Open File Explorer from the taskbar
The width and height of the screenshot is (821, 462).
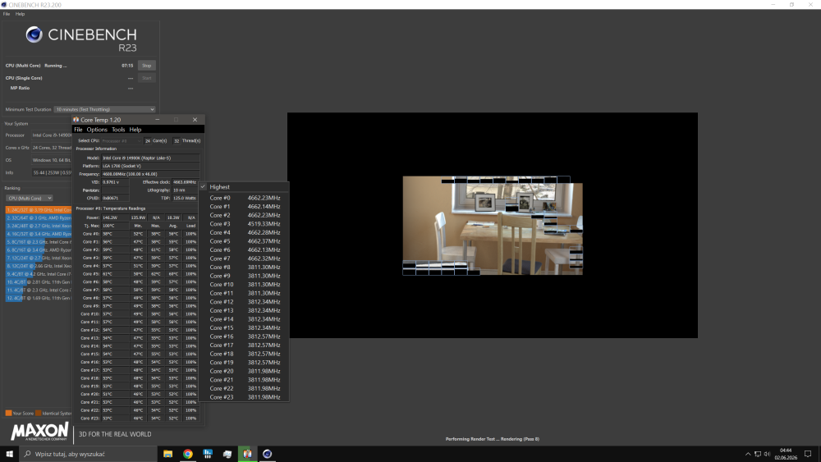coord(167,454)
